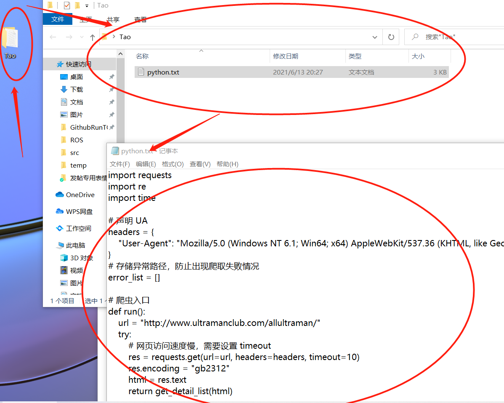
Task: Click the 'import requests' line in Notepad
Action: [140, 175]
